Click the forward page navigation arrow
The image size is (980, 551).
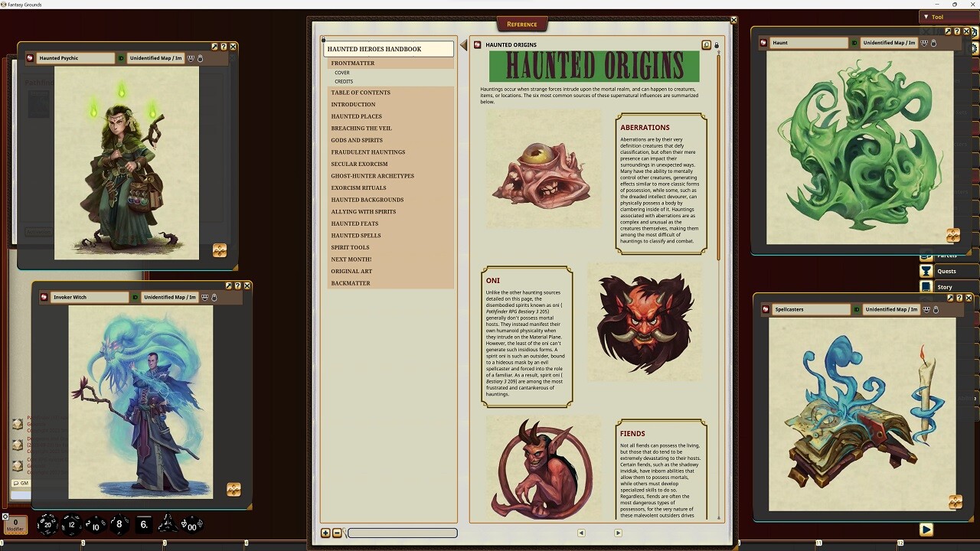[618, 533]
